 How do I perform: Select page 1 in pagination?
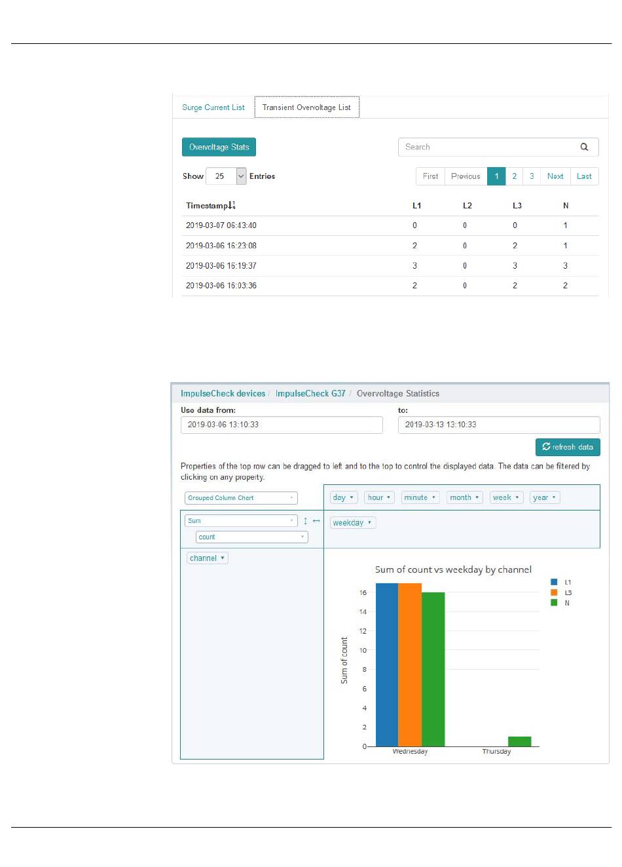click(496, 176)
